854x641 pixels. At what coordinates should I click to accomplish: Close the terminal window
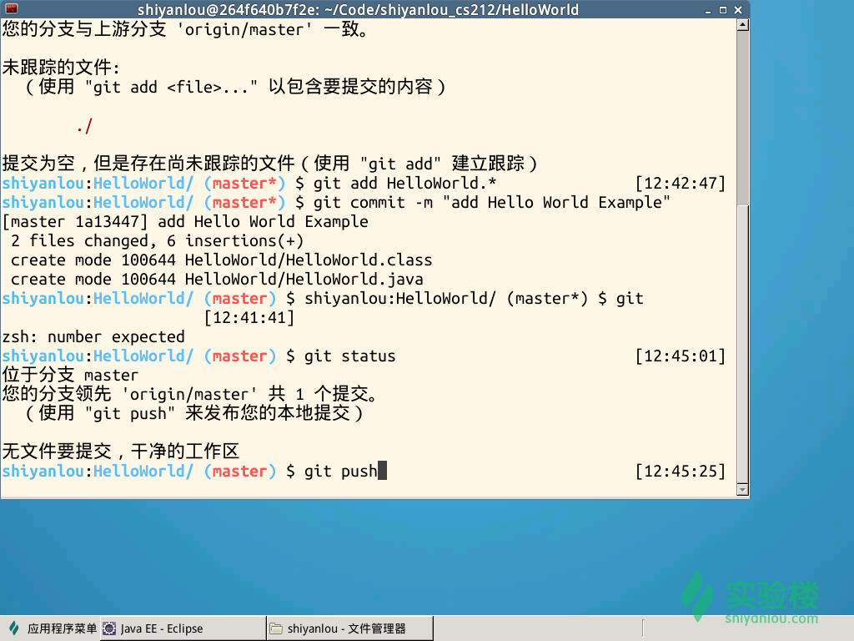pyautogui.click(x=738, y=10)
